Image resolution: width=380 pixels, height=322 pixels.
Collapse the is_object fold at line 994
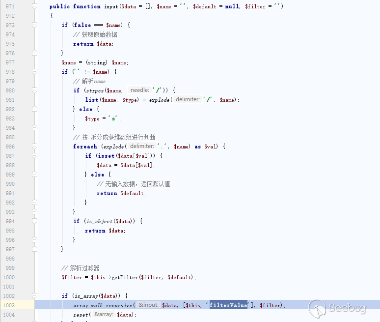click(x=35, y=221)
